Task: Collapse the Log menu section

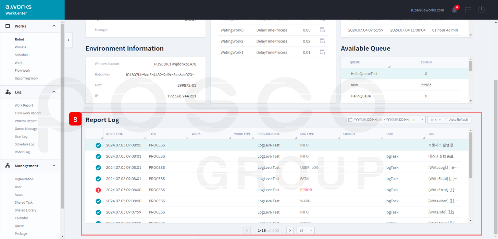Action: [x=54, y=92]
